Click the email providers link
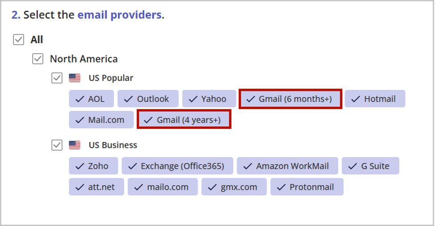The width and height of the screenshot is (435, 226). tap(119, 15)
